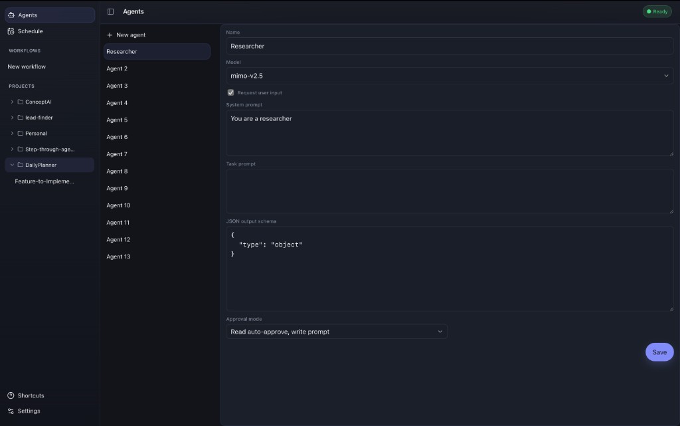
Task: Click the ConceptAI folder icon
Action: 21,102
